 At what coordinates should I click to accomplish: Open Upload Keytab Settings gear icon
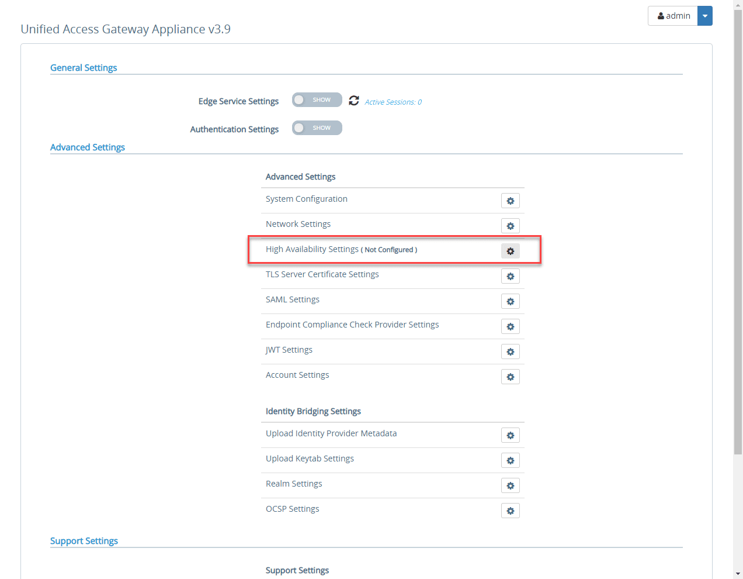pyautogui.click(x=510, y=460)
